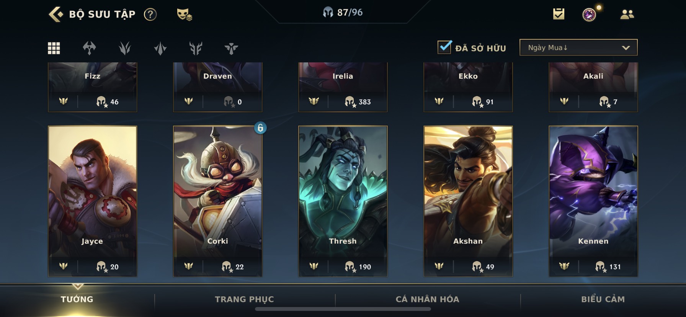Open the friends list icon
The height and width of the screenshot is (317, 686).
tap(627, 15)
